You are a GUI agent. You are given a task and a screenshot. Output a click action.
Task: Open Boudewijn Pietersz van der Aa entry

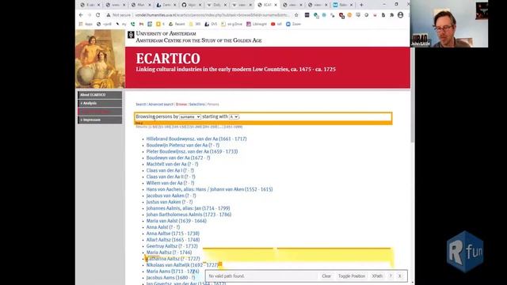183,145
